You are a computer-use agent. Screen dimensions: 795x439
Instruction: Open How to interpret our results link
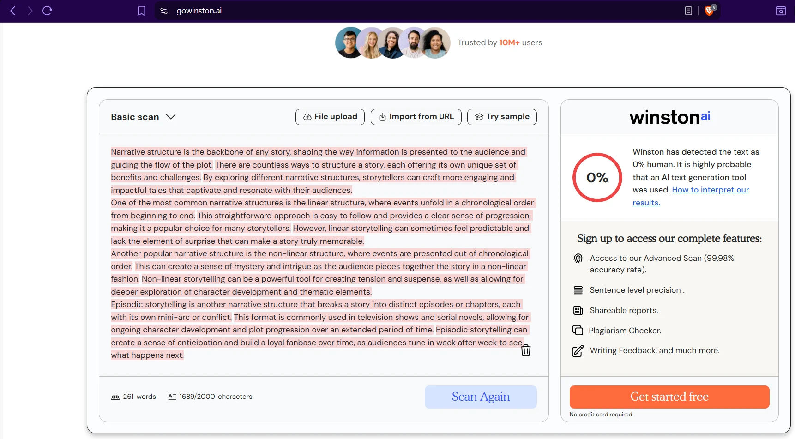click(x=710, y=190)
